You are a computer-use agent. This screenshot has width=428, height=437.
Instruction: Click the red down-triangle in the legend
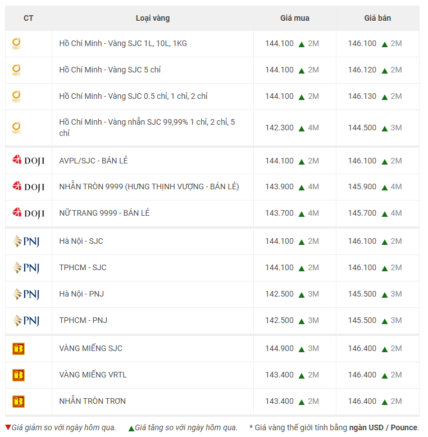[x=8, y=427]
